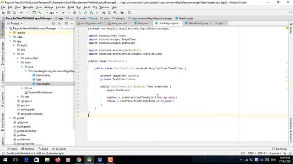The image size is (293, 164).
Task: Click the Forward navigation arrow
Action: (x=27, y=13)
